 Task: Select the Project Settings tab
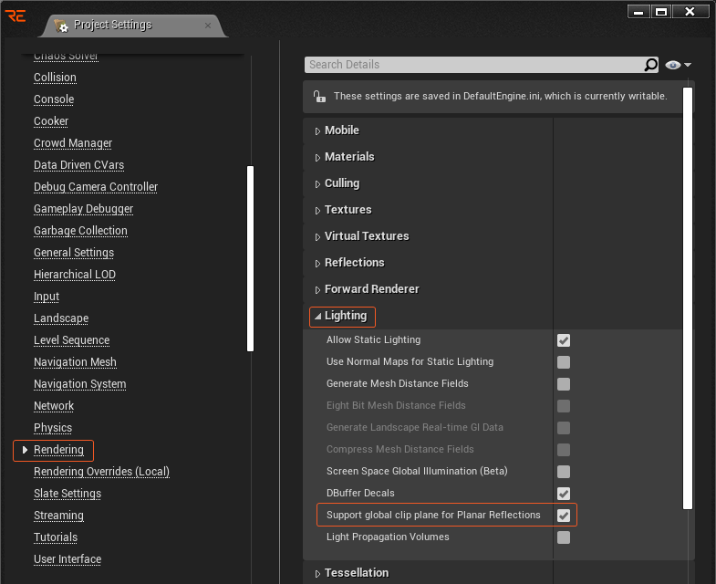(x=113, y=26)
